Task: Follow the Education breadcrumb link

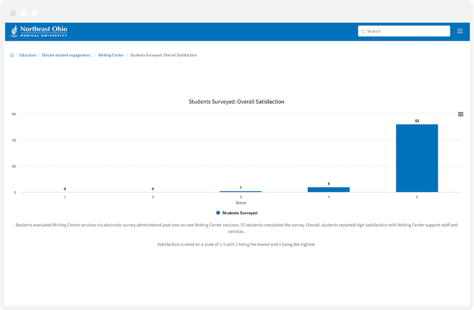Action: pos(27,55)
